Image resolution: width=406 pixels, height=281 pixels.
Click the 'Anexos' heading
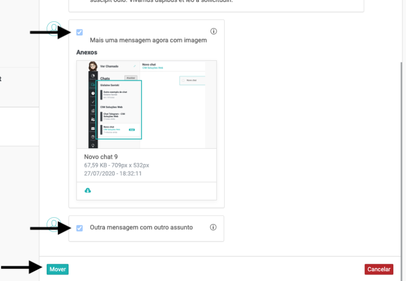pyautogui.click(x=87, y=52)
